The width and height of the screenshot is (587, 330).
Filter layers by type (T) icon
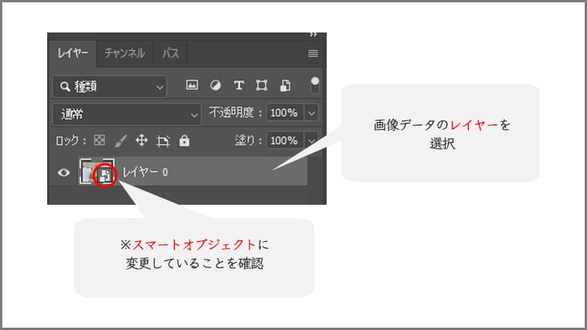pos(239,86)
